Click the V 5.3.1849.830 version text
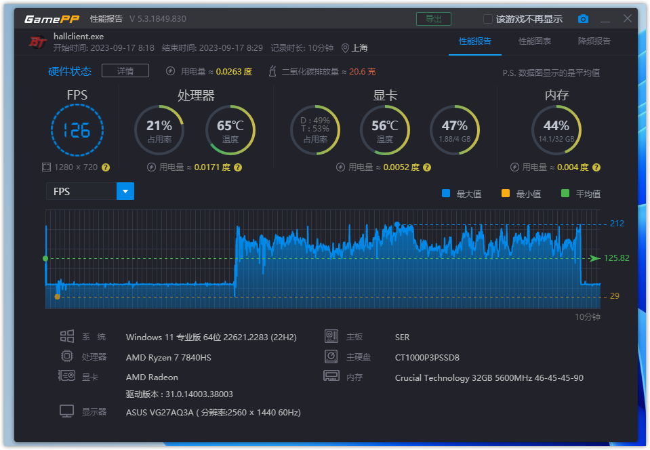 [158, 19]
